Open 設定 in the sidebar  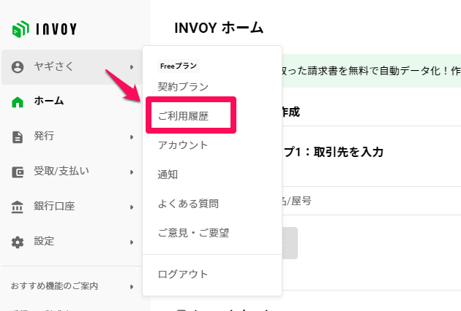click(x=44, y=241)
